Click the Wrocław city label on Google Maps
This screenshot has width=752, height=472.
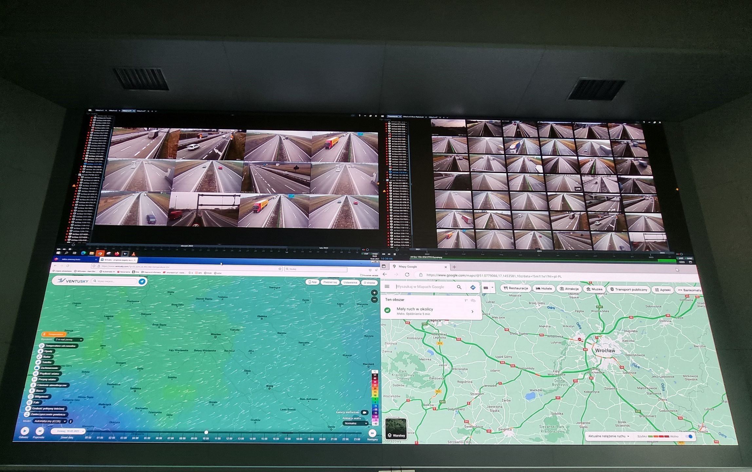click(605, 350)
